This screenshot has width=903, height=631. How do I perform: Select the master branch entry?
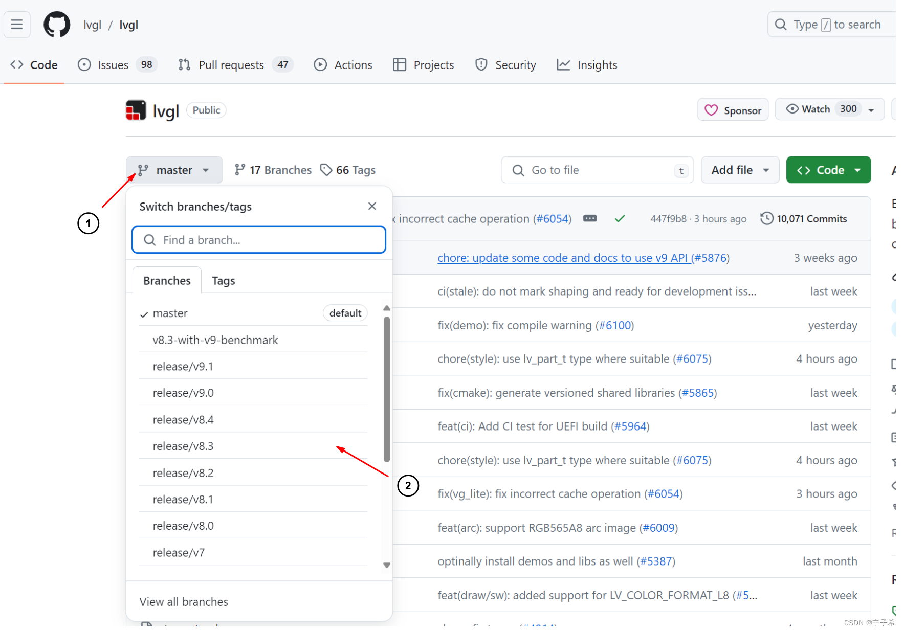pyautogui.click(x=253, y=313)
